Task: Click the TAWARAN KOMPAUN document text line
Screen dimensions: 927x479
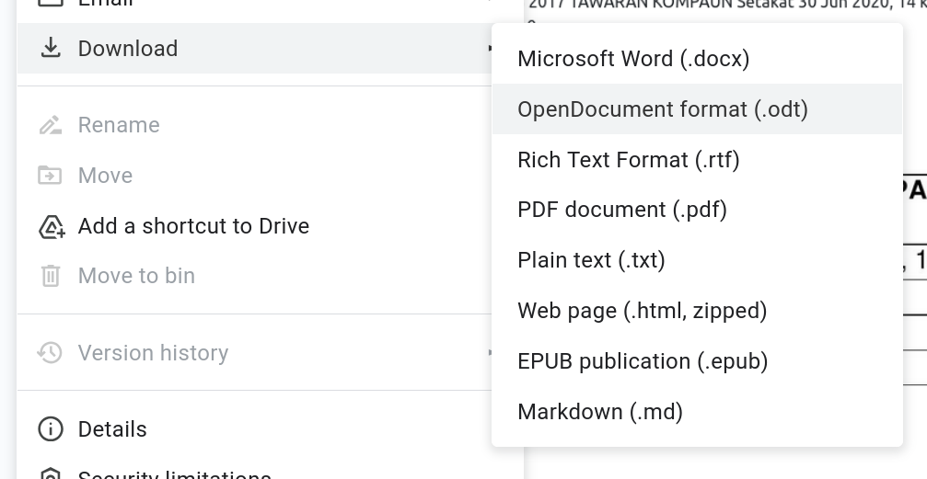Action: [718, 5]
